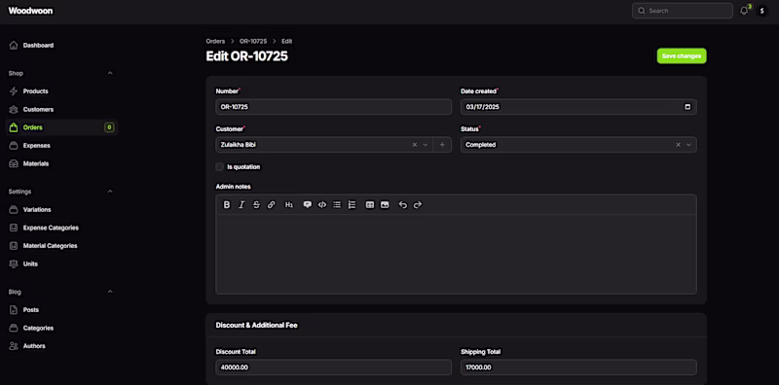Click the Variations icon in sidebar
The height and width of the screenshot is (385, 779).
[x=14, y=209]
